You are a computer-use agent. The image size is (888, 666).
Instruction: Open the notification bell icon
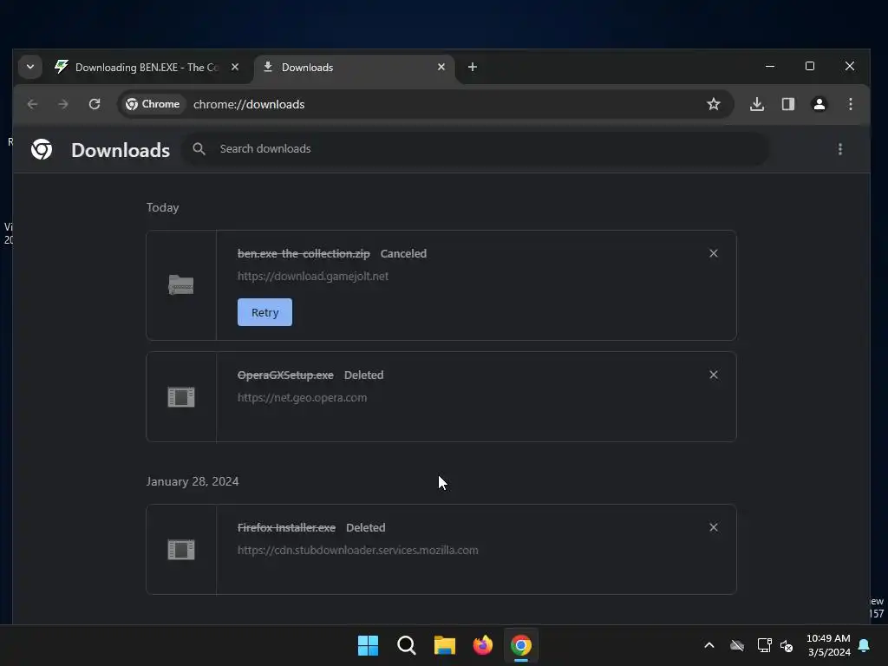(x=865, y=645)
